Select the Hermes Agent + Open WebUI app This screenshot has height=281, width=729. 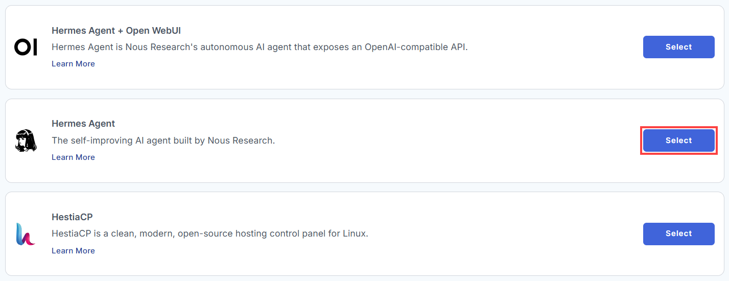pos(678,47)
